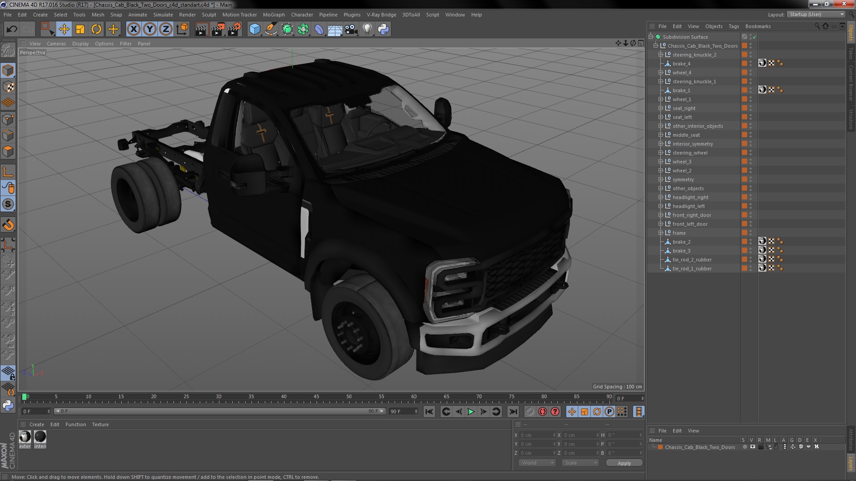Click the Spline Pen tool icon
Viewport: 856px width, 481px height.
point(271,29)
